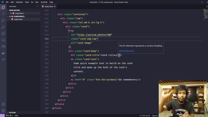Click Ln 119, Col 35 in status bar
The height and width of the screenshot is (117, 208).
tap(145, 116)
